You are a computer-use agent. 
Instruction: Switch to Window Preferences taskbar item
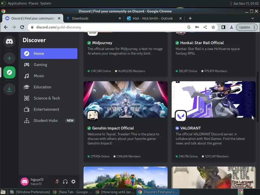click(x=30, y=192)
